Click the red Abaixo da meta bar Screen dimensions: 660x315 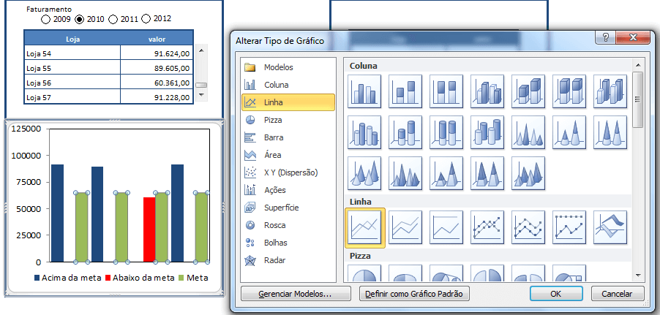point(149,229)
